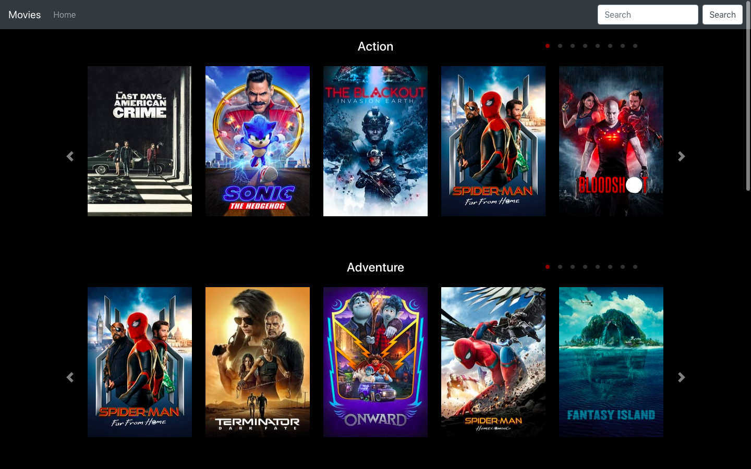Select the last Action carousel indicator dot

[635, 46]
